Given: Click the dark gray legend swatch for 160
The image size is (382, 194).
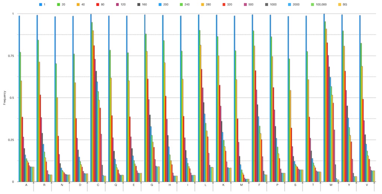Looking at the screenshot, I should (x=139, y=4).
